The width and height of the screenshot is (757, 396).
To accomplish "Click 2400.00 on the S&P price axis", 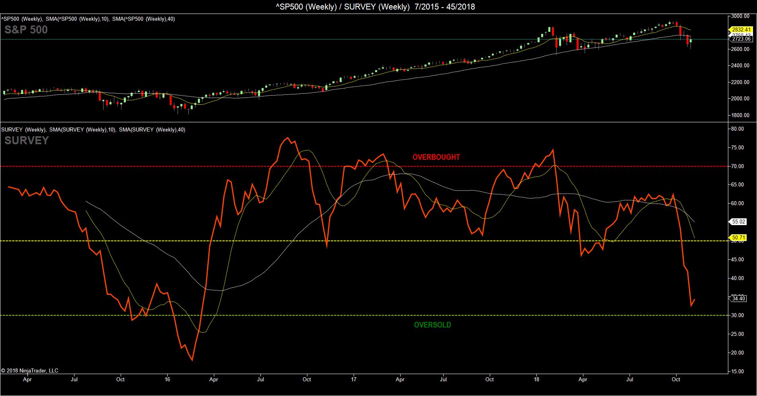I will (x=741, y=66).
